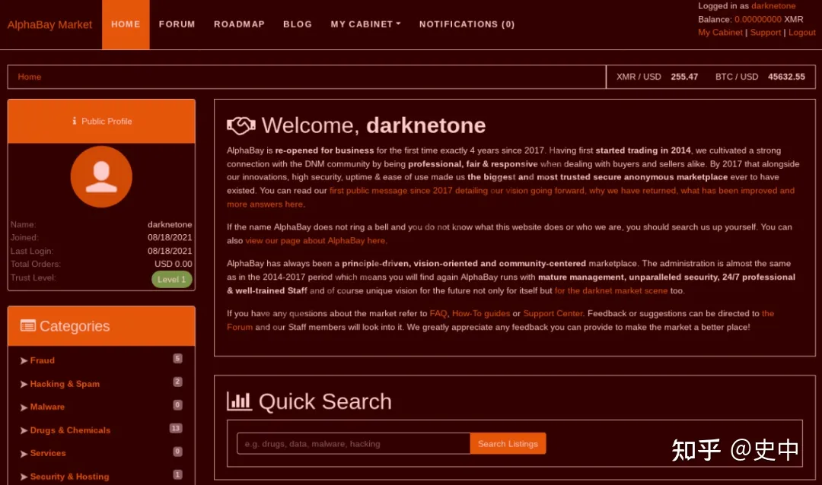Click the Joined date 08/18/2021

[x=170, y=237]
